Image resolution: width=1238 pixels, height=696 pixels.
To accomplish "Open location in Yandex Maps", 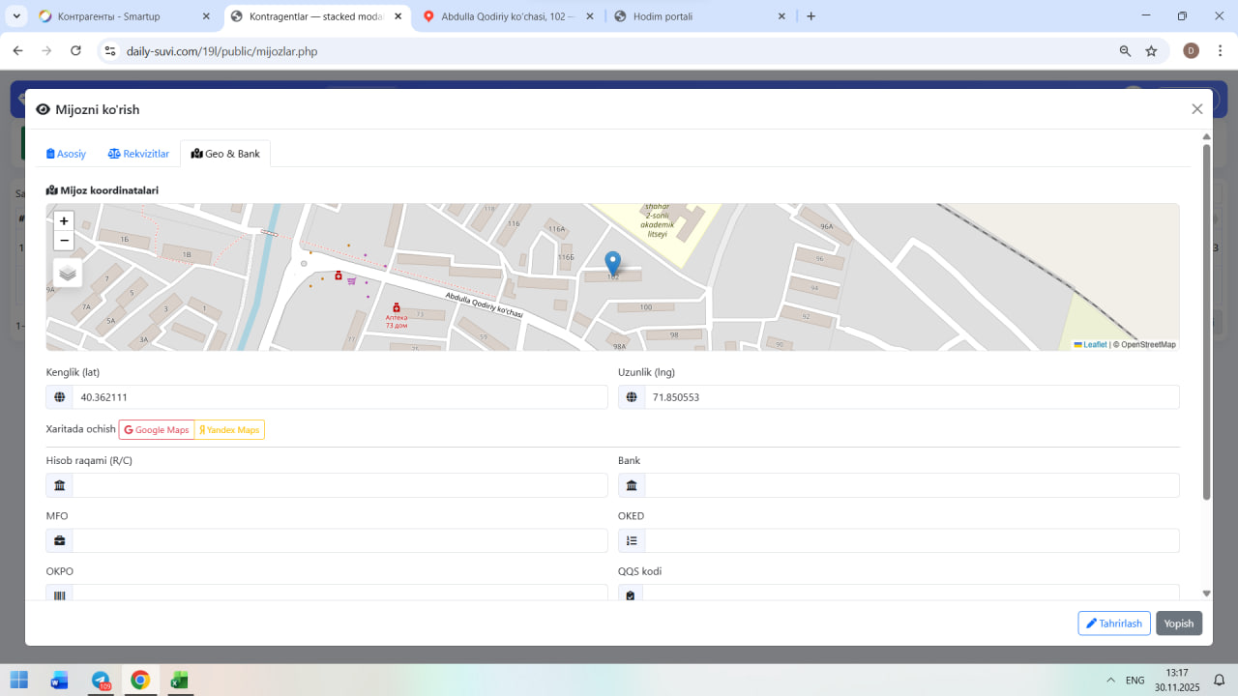I will [x=229, y=430].
